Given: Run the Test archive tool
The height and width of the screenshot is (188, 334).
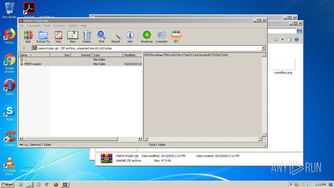Looking at the screenshot, I should [x=58, y=37].
